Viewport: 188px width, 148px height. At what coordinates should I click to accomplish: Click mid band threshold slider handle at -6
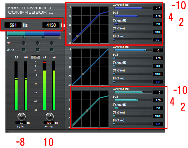(145, 50)
